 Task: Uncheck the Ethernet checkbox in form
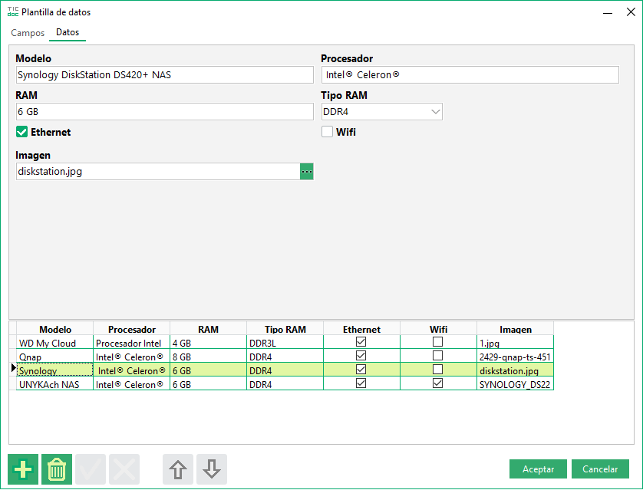coord(21,132)
